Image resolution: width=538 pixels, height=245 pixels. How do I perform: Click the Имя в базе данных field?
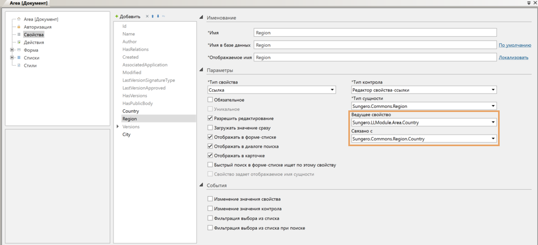pos(375,45)
